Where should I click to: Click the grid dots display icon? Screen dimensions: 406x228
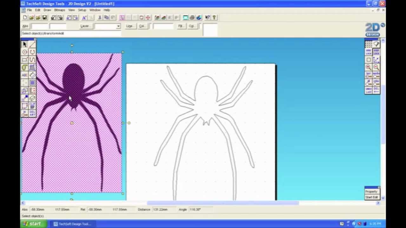[368, 44]
